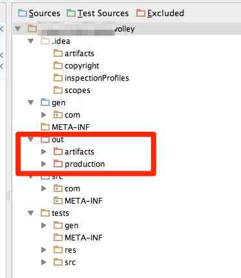Select the META-INF package under src
This screenshot has height=278, width=241.
[78, 201]
